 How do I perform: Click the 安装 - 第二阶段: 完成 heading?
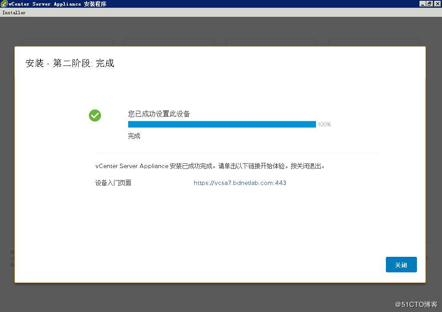[x=70, y=63]
